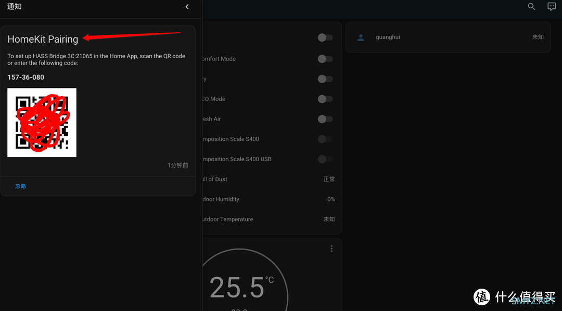Toggle the switch in the row labeled 'ry'
Screen dimensions: 562x311
point(325,79)
